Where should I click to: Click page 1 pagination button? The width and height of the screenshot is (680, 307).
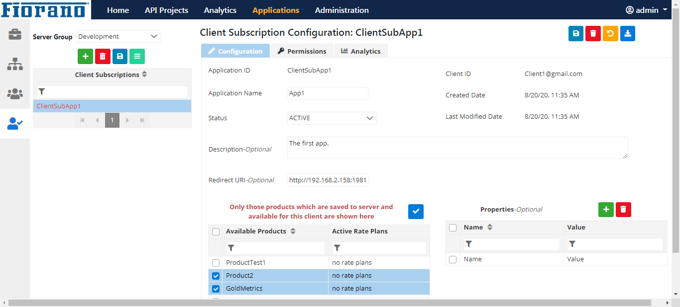pos(112,120)
